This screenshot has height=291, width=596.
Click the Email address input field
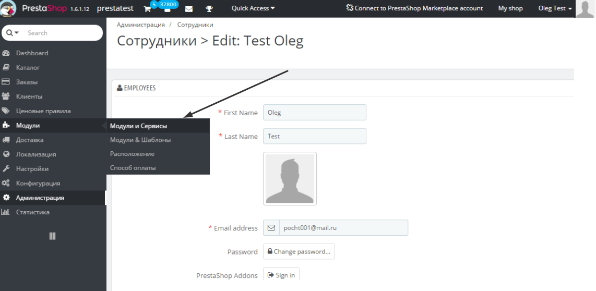click(343, 227)
